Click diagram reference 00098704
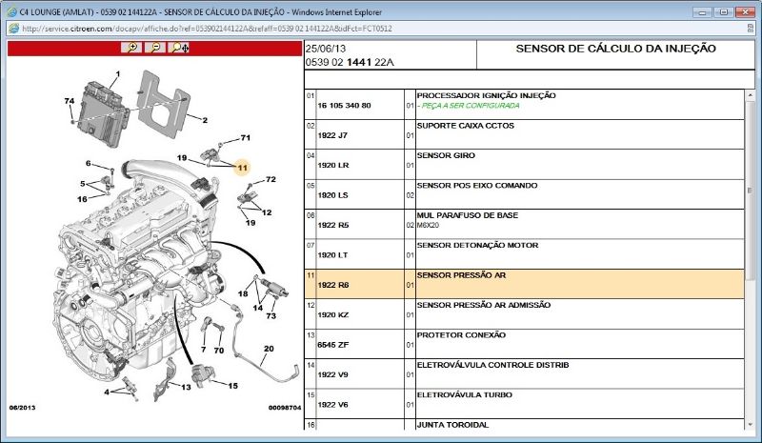The image size is (762, 443). point(285,408)
